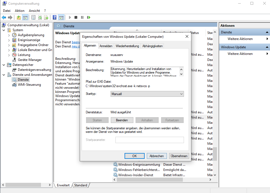The height and width of the screenshot is (193, 270).
Task: Click the Properties toolbar icon
Action: (x=33, y=17)
